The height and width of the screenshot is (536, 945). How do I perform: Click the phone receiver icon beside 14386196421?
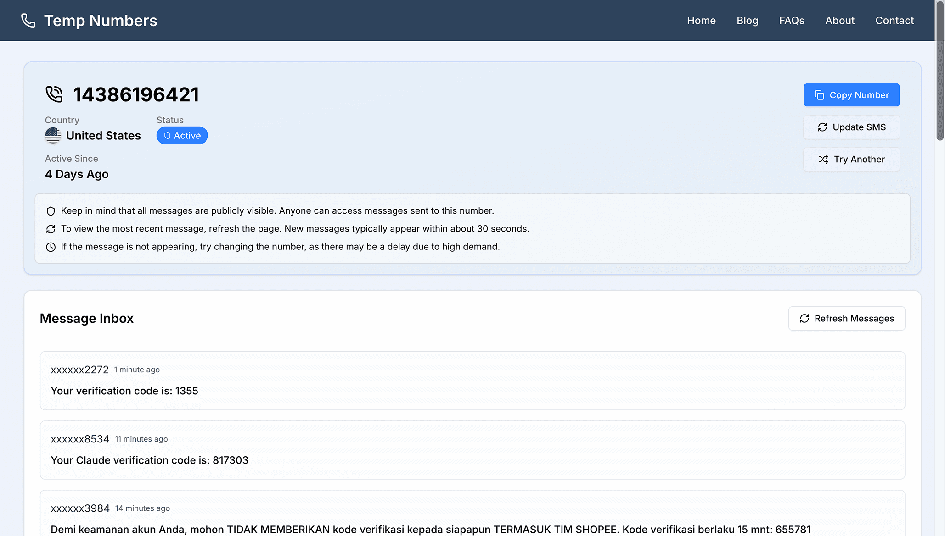click(54, 94)
